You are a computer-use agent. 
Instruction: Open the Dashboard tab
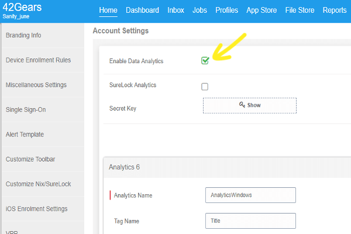pos(142,11)
